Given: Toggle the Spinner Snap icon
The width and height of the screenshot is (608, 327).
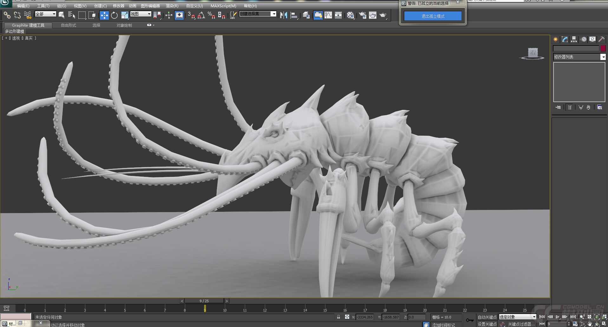Looking at the screenshot, I should [x=222, y=15].
